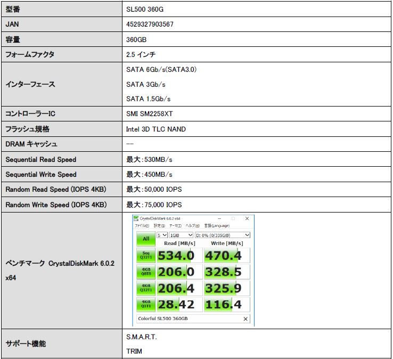
Task: Click the controller value SMI SM2258XT
Action: point(150,114)
